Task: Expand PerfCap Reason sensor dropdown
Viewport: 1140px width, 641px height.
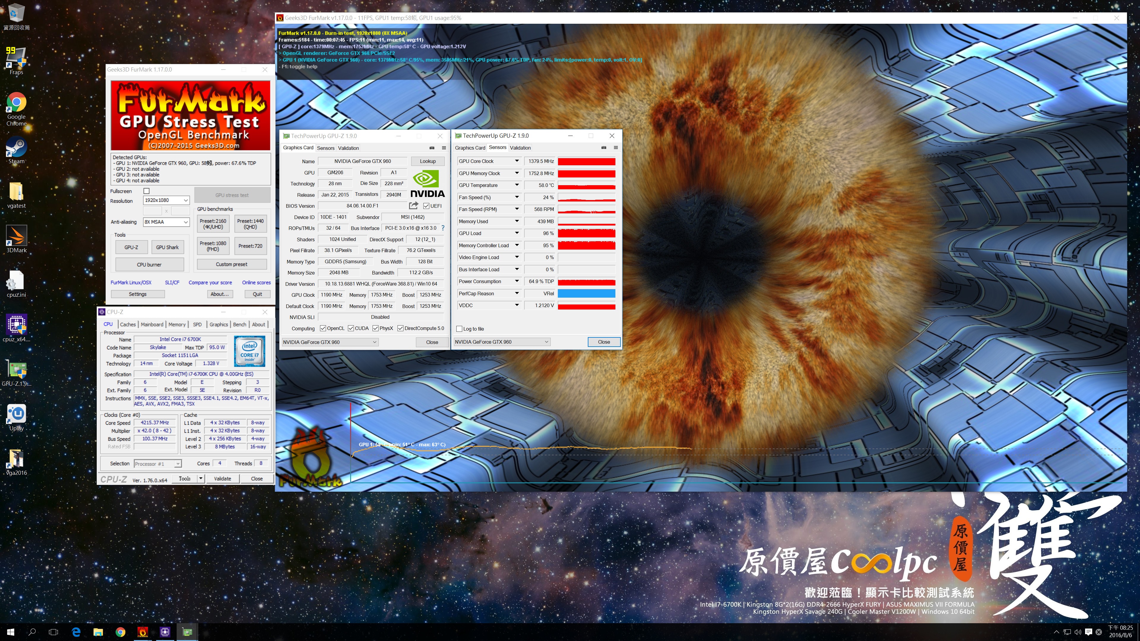Action: pos(517,293)
